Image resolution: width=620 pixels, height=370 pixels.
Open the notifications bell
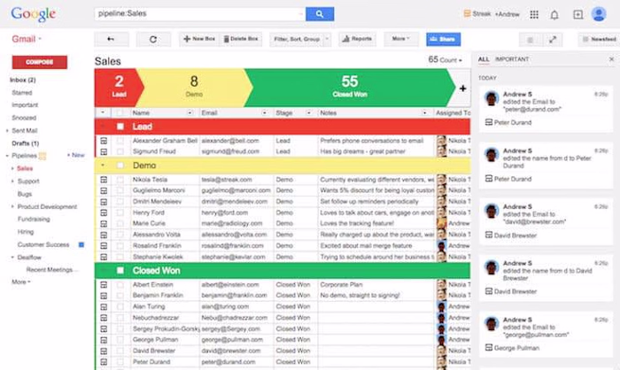(554, 15)
